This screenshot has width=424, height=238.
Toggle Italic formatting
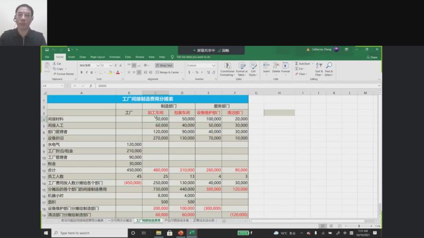pos(87,72)
